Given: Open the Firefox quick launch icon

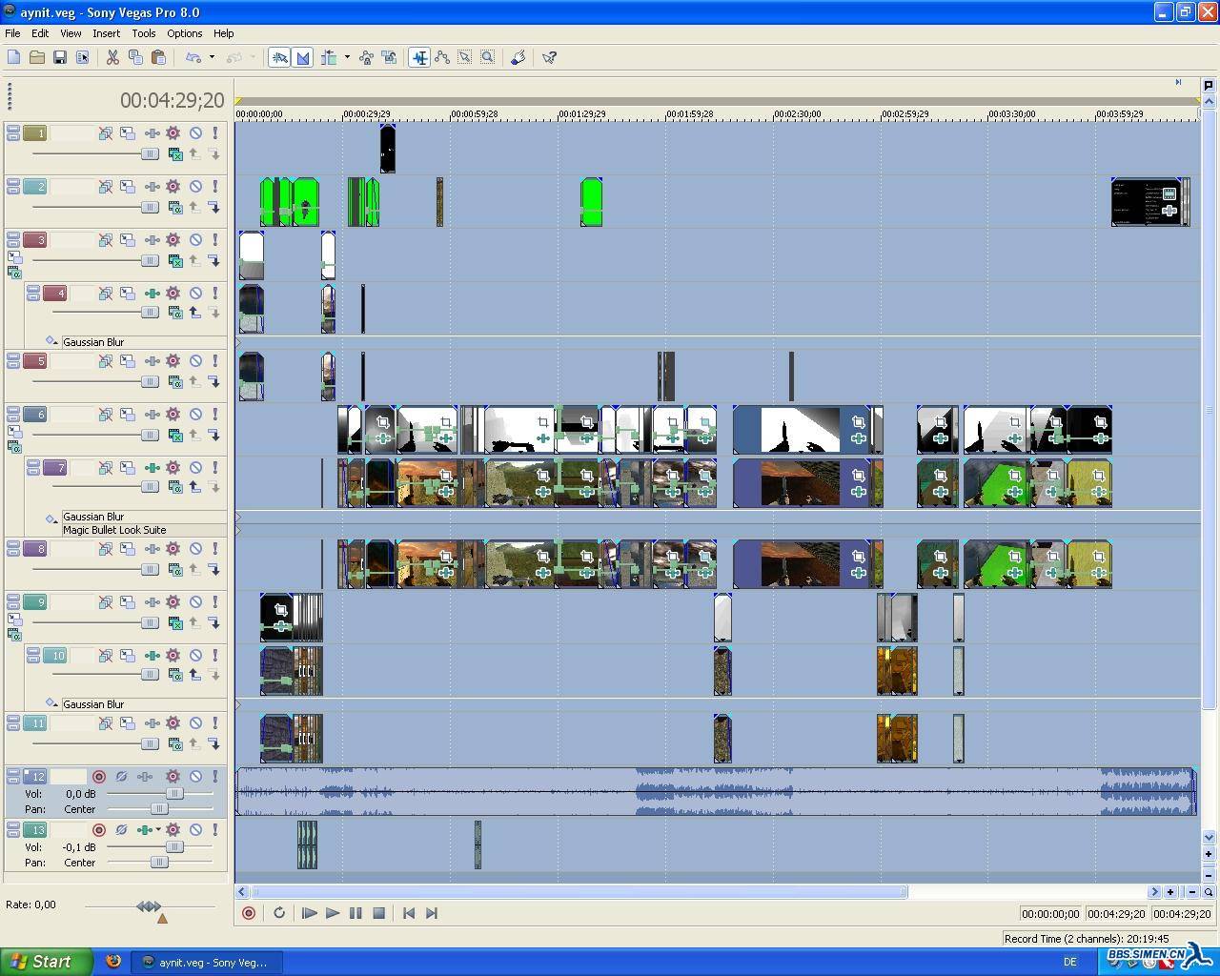Looking at the screenshot, I should click(x=112, y=962).
